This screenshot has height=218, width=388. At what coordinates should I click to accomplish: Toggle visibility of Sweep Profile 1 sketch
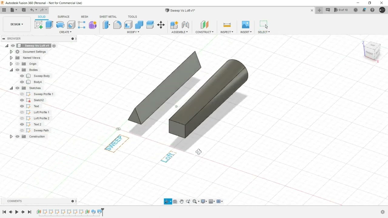(x=22, y=94)
